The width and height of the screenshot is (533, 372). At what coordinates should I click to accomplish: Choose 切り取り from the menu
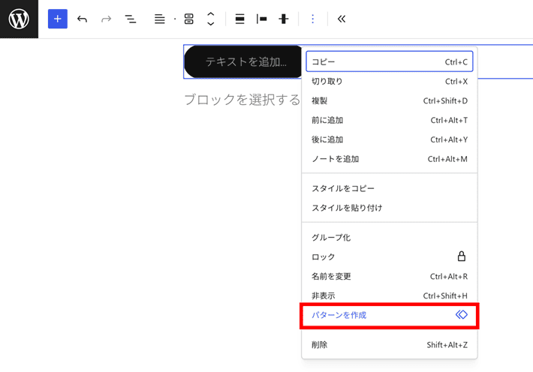coord(389,81)
